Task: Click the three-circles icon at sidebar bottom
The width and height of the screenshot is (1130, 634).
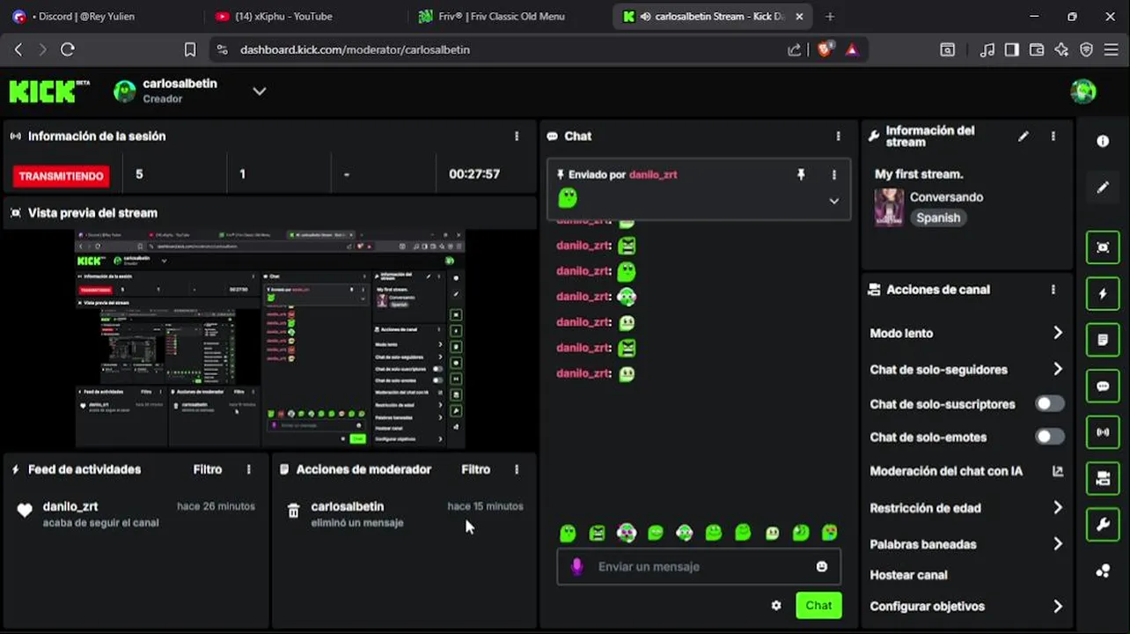Action: pos(1103,571)
